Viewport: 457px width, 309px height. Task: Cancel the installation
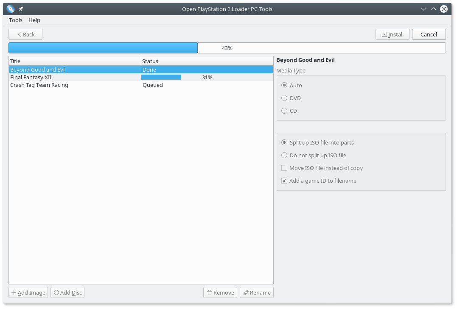click(x=429, y=34)
